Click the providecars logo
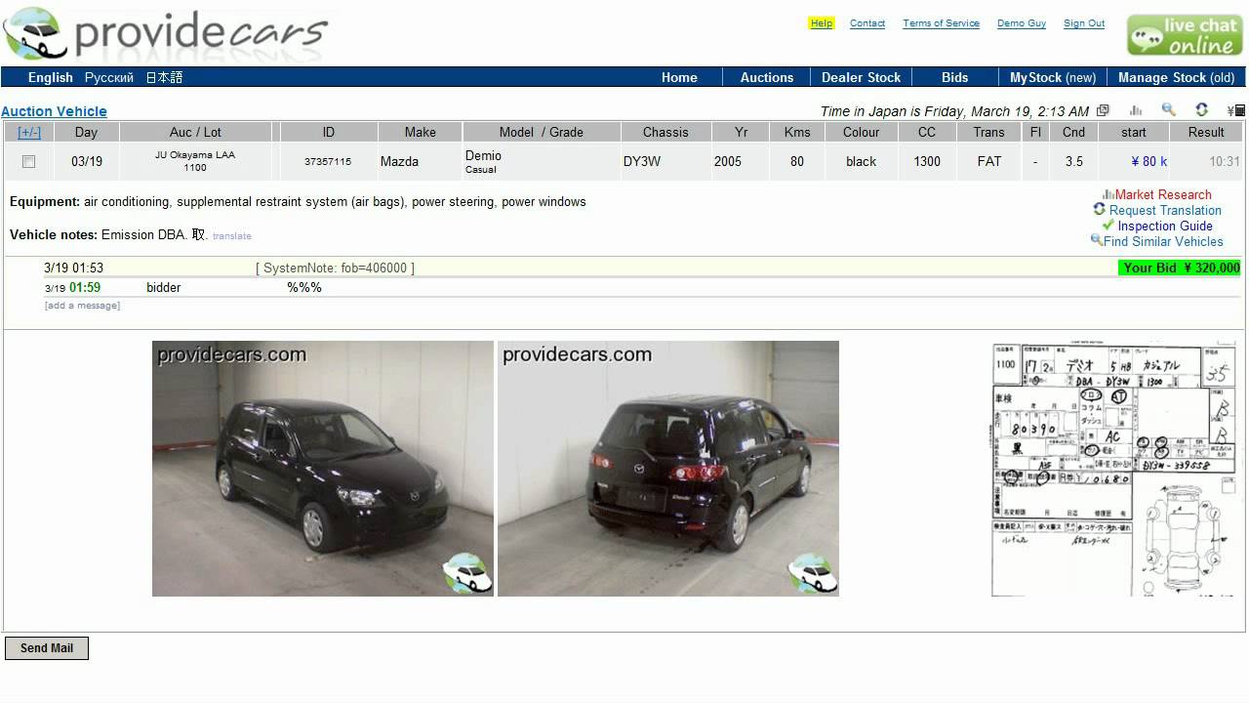Screen dimensions: 1249x703 point(166,34)
